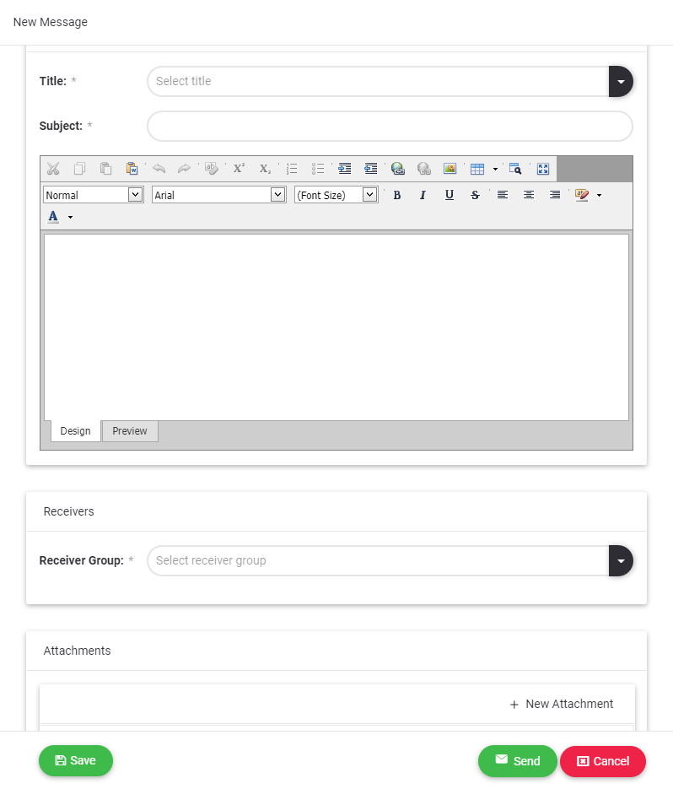Image resolution: width=673 pixels, height=789 pixels.
Task: Insert a hyperlink with the link icon
Action: tap(398, 169)
